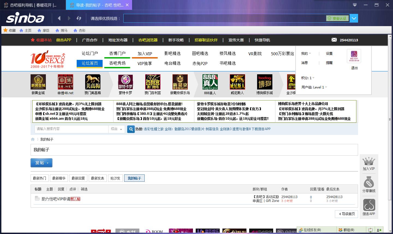
Task: Click the refresh page icon
Action: tap(79, 18)
